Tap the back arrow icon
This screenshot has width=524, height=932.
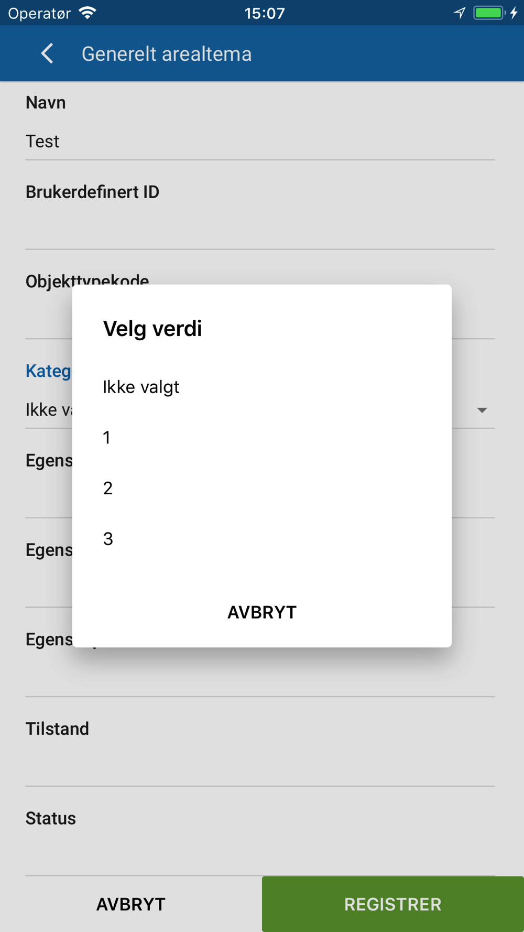point(47,53)
